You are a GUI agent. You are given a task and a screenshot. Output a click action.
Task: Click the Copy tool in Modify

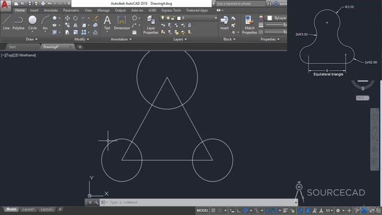point(67,25)
